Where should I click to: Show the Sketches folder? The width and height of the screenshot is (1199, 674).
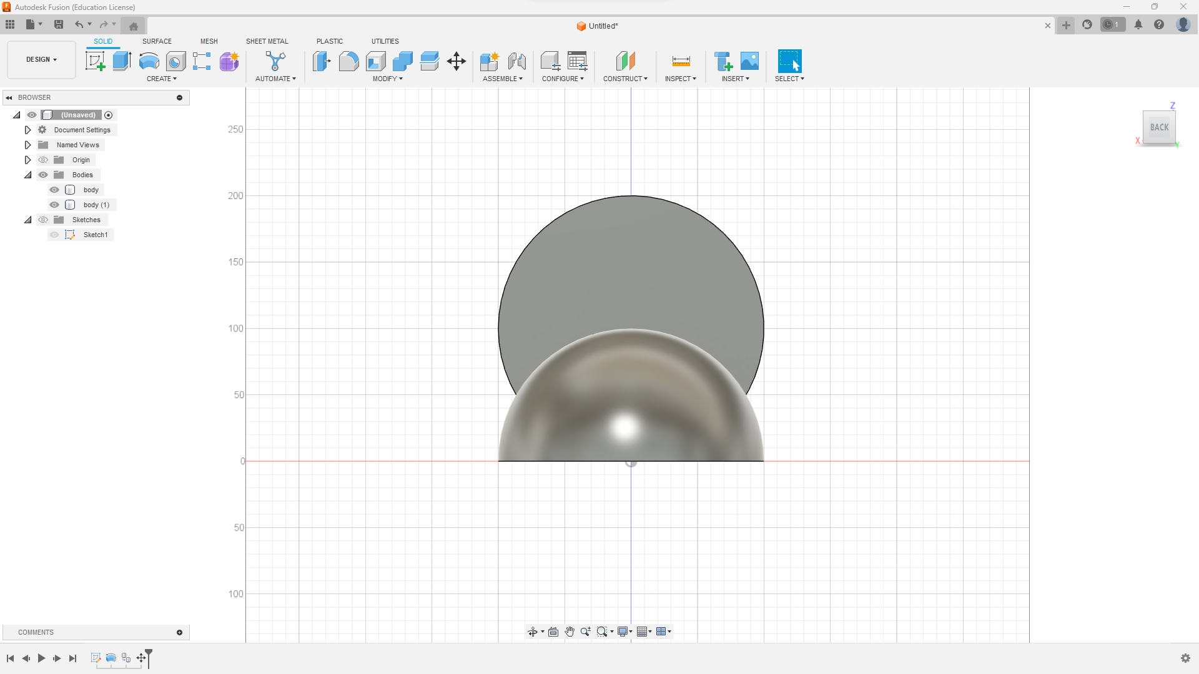43,220
